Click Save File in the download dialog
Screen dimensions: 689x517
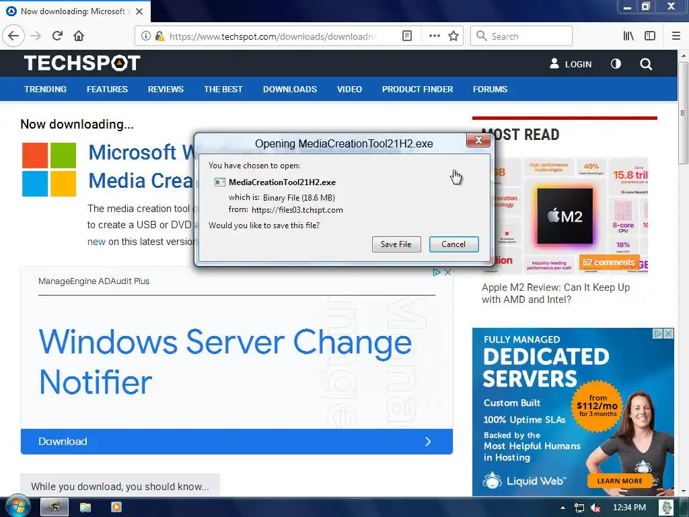[x=396, y=244]
